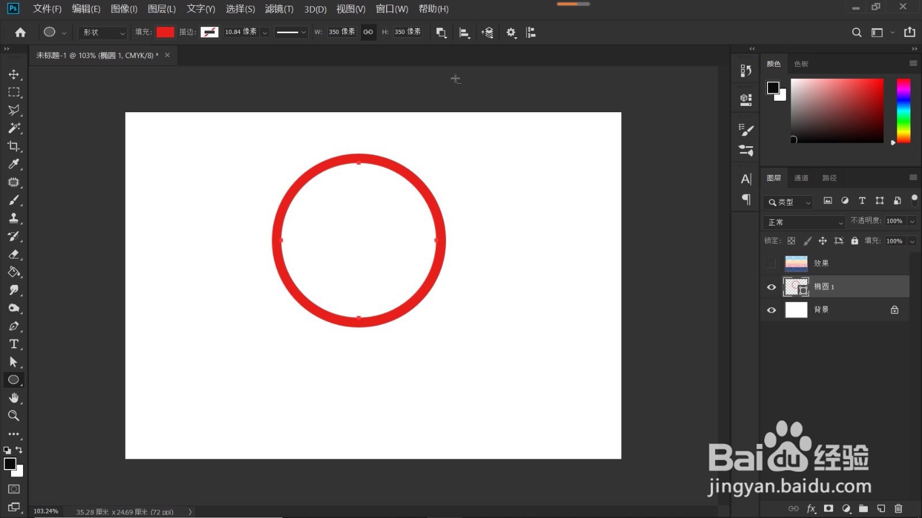Select the Path Selection tool
The width and height of the screenshot is (922, 518).
(14, 362)
